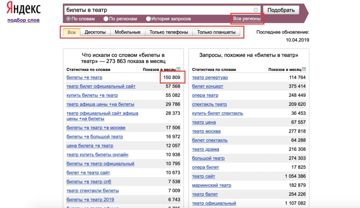Open 'театр сайт' similar query link

tap(203, 176)
